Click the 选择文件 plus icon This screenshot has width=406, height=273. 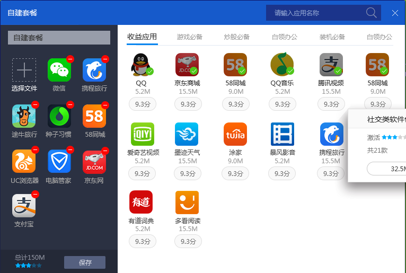(x=24, y=70)
